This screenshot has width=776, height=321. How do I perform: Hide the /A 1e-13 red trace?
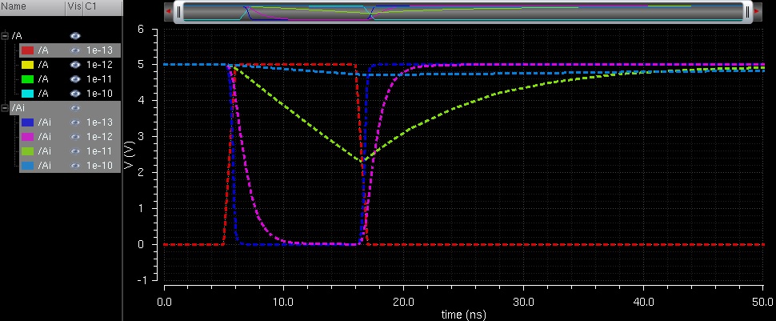pyautogui.click(x=75, y=50)
